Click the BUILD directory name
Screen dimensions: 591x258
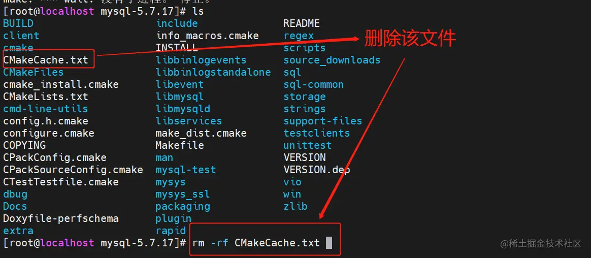18,23
